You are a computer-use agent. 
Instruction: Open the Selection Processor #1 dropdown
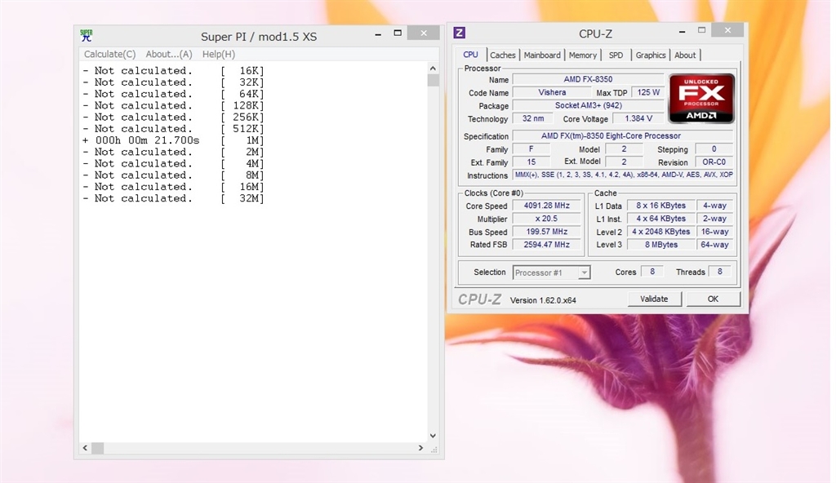(x=551, y=273)
